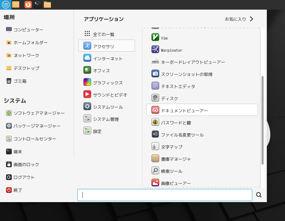Open キーボードレイアウトビューアー
Screen dimensions: 285x221
point(202,62)
